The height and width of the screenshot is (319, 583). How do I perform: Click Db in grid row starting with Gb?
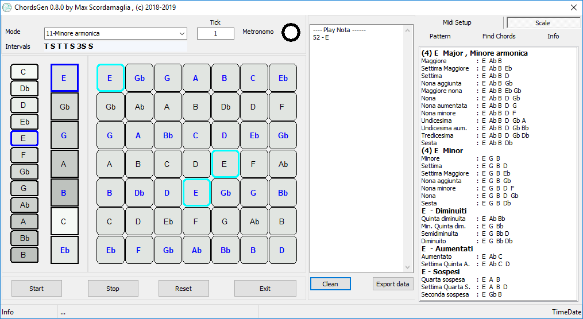tap(225, 107)
